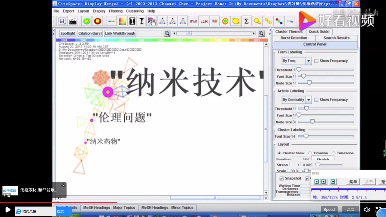Click the first triangle network toolbar icon
Image resolution: width=386 pixels, height=217 pixels.
click(162, 21)
